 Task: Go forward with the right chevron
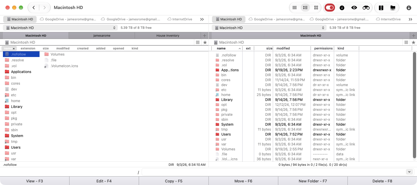tap(44, 8)
